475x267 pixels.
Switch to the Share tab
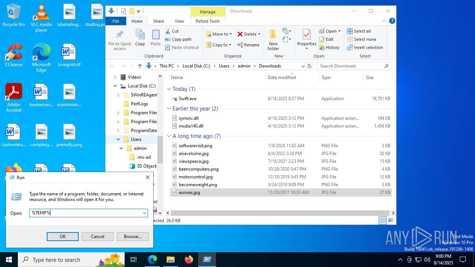pyautogui.click(x=158, y=21)
